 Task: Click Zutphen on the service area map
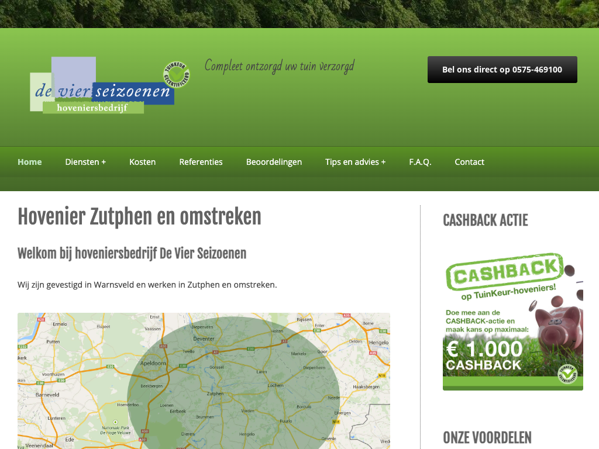click(215, 393)
